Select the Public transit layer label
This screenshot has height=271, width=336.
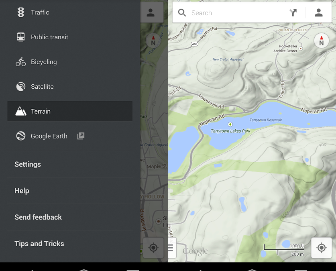pyautogui.click(x=49, y=37)
